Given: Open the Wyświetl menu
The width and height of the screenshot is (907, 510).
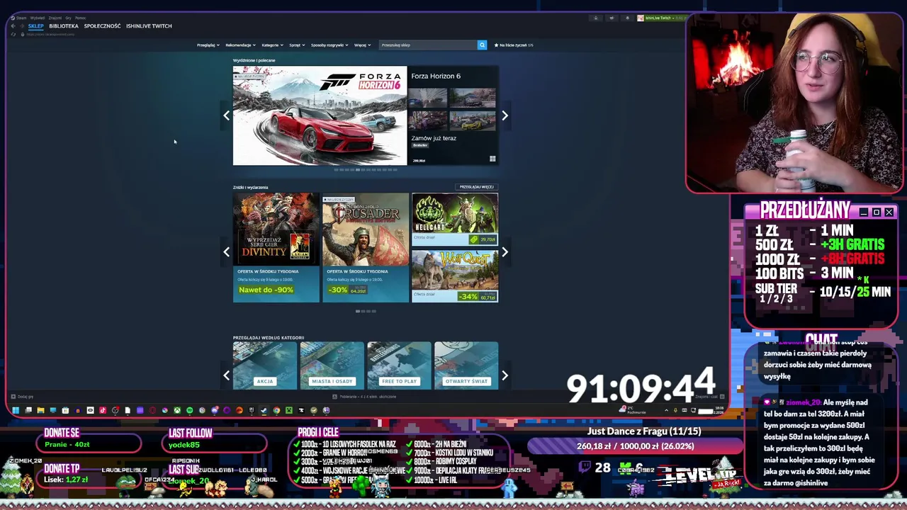Looking at the screenshot, I should point(38,18).
